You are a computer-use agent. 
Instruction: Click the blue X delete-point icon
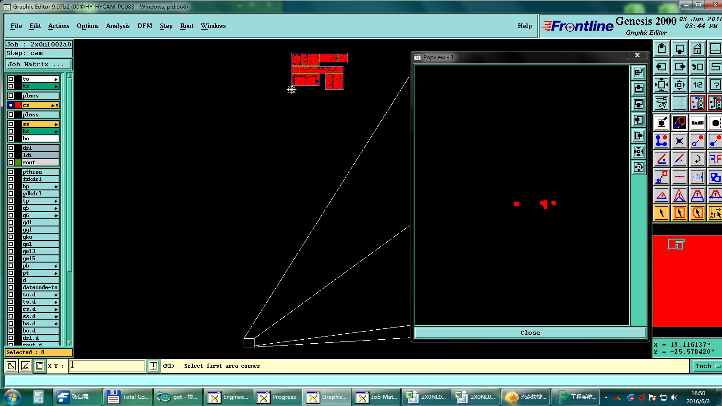click(x=680, y=141)
